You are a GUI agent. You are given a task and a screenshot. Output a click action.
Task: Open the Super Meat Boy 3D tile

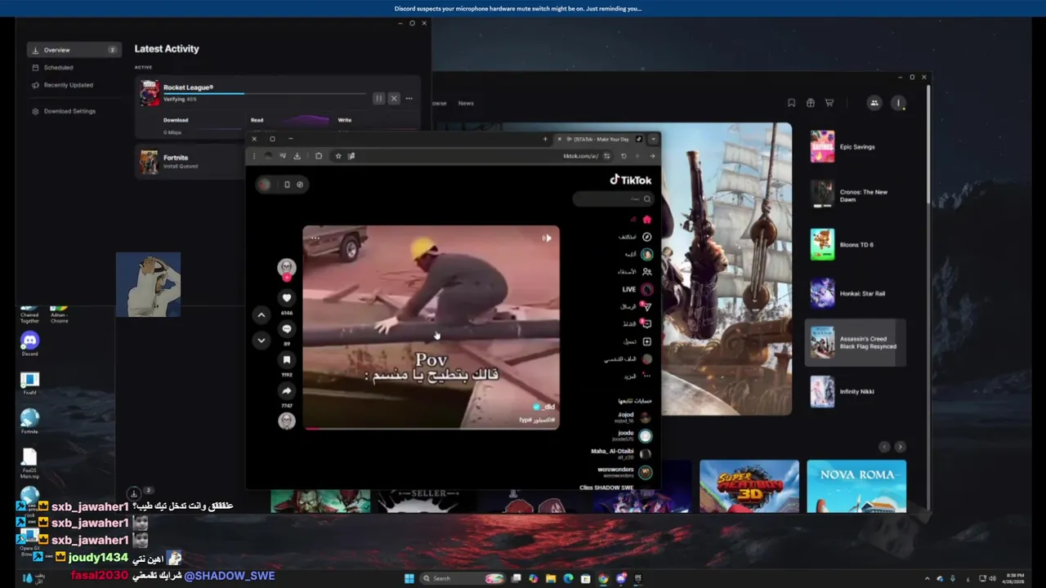749,486
